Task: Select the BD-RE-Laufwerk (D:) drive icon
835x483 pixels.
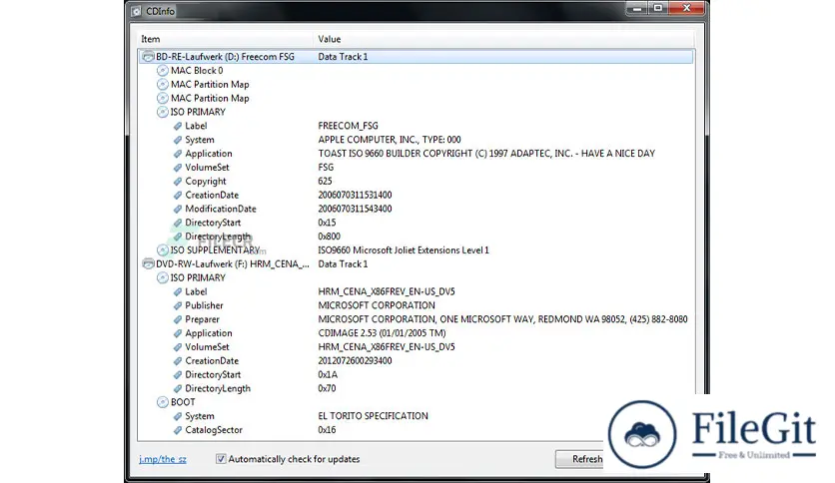Action: coord(148,57)
